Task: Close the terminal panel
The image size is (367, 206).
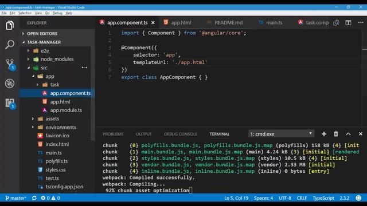Action: (361, 134)
